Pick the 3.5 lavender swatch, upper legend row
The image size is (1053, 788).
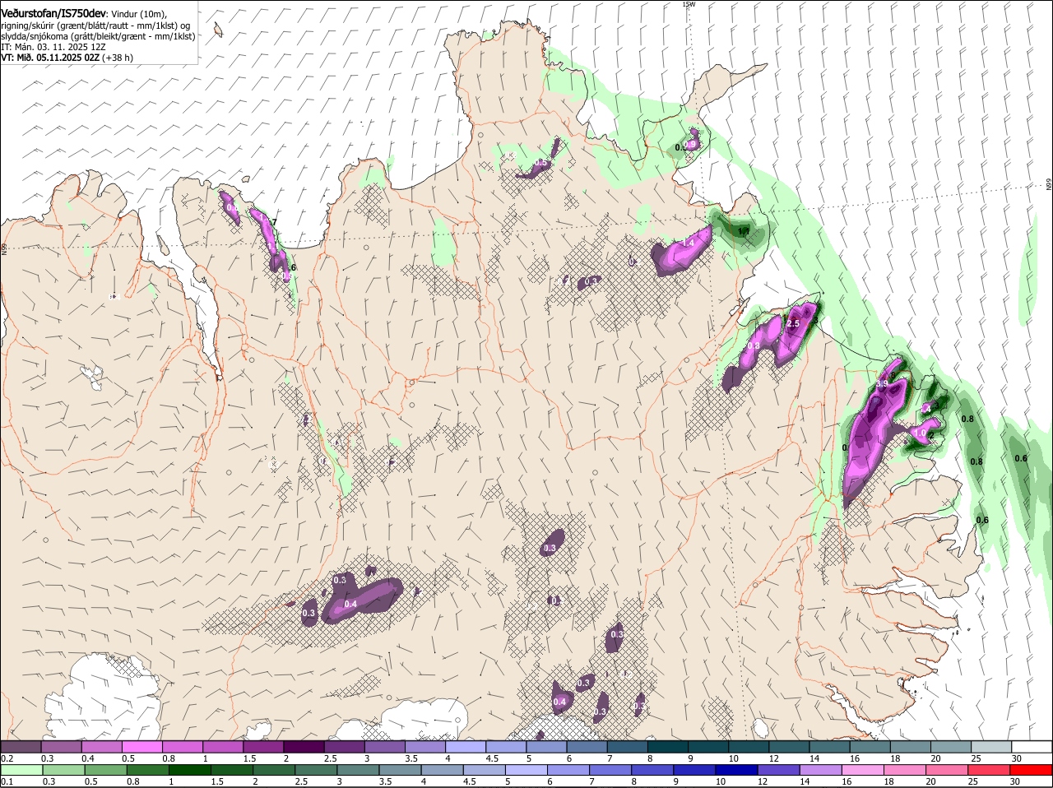(425, 746)
